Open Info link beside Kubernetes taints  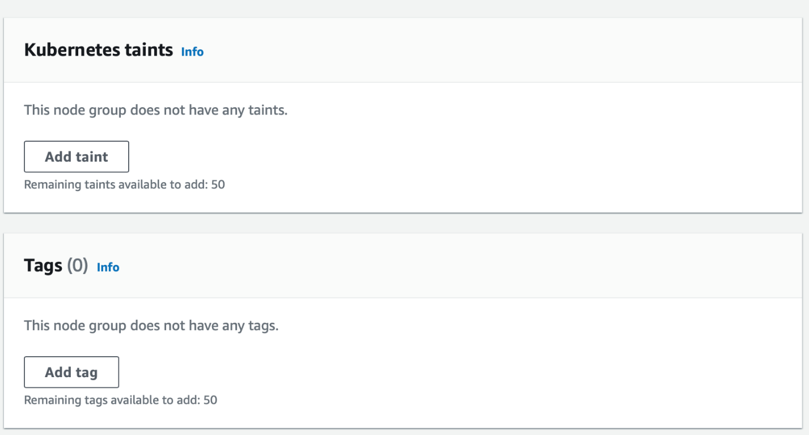click(x=192, y=52)
